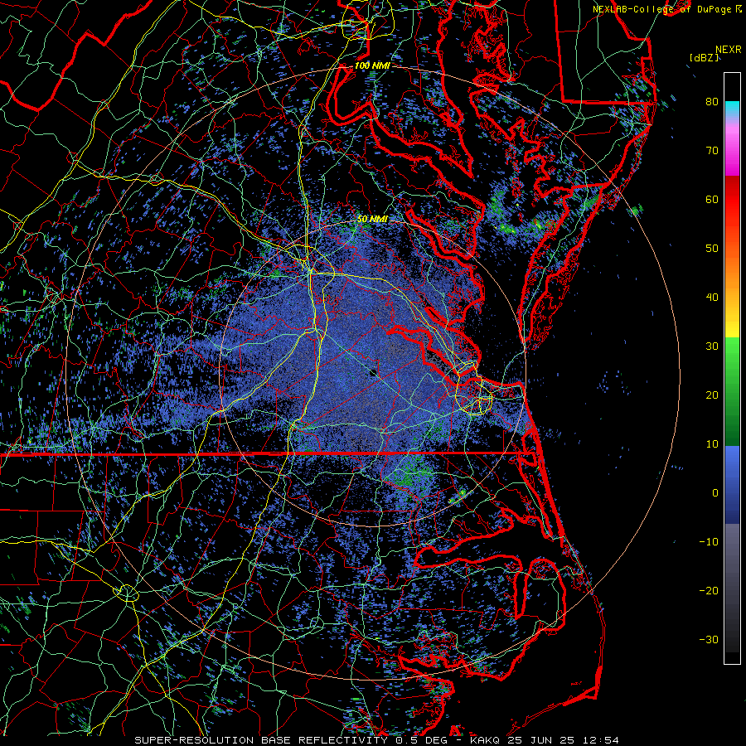Click the -20 value on dBZ scale

pyautogui.click(x=709, y=591)
